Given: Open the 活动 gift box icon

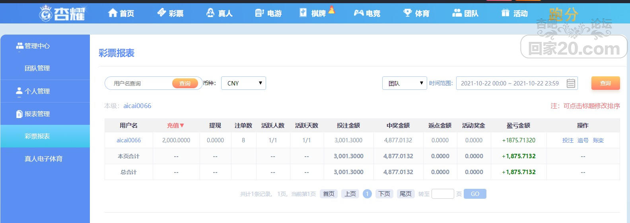Looking at the screenshot, I should tap(505, 13).
